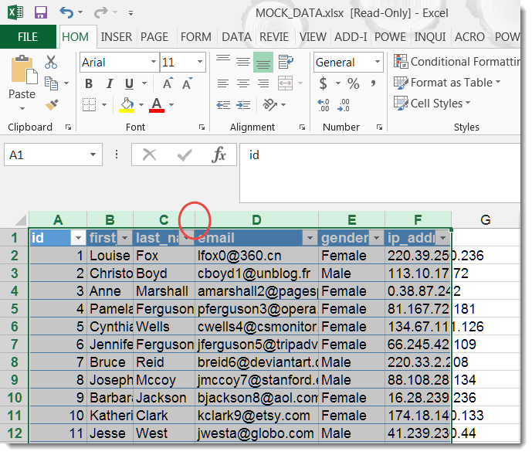
Task: Open the id column filter dropdown
Action: [x=79, y=238]
